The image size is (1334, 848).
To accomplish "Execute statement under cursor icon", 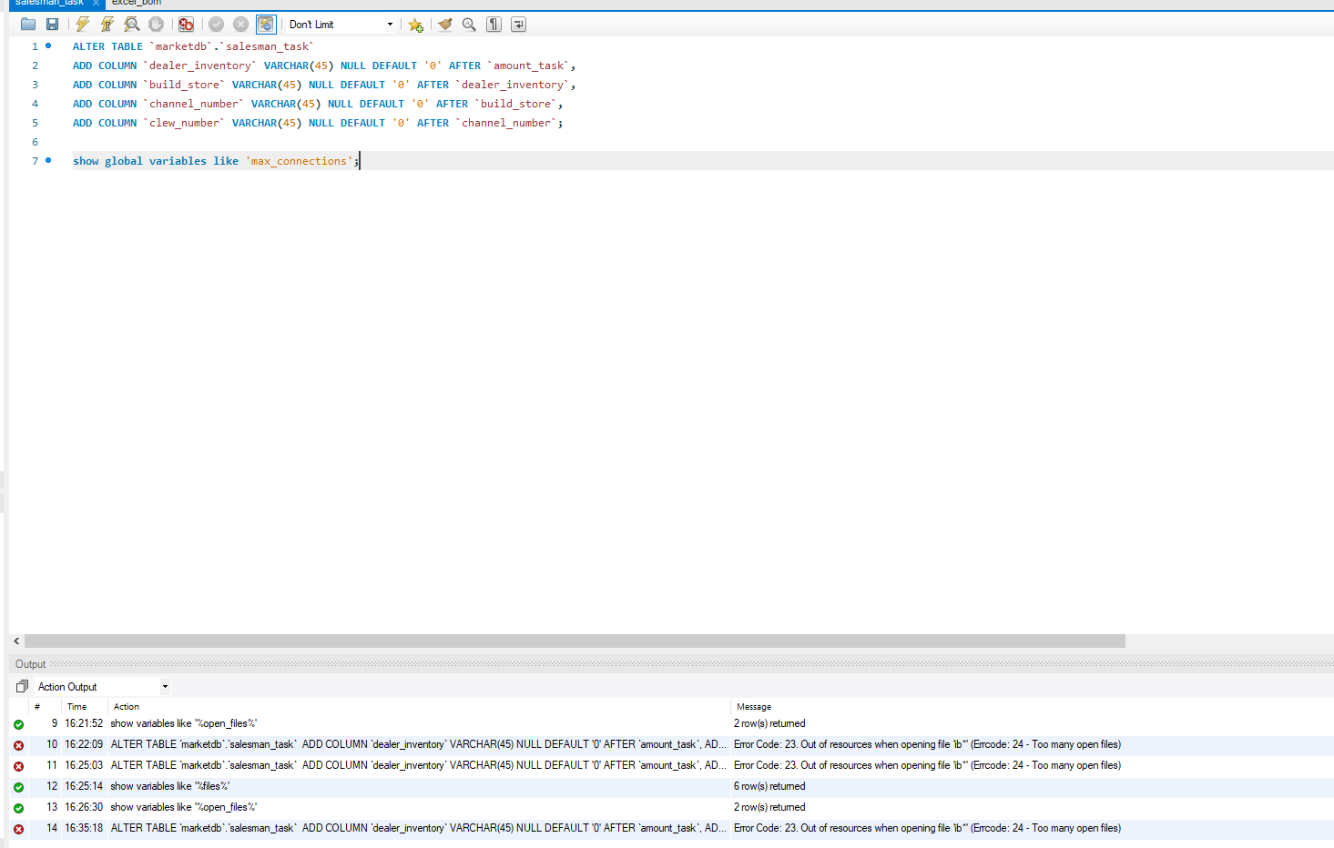I will (107, 25).
